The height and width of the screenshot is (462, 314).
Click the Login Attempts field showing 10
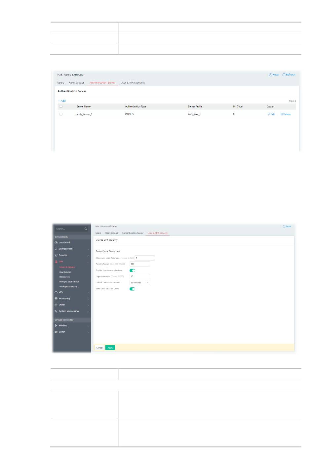pyautogui.click(x=140, y=276)
